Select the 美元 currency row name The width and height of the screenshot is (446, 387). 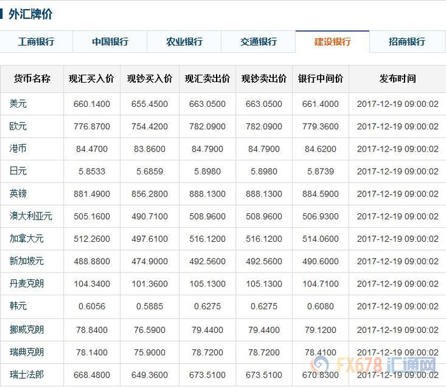pos(18,104)
